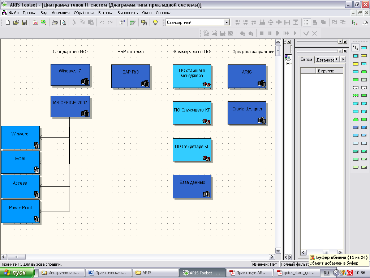Click the yellow lightbulb icon

tap(155, 22)
